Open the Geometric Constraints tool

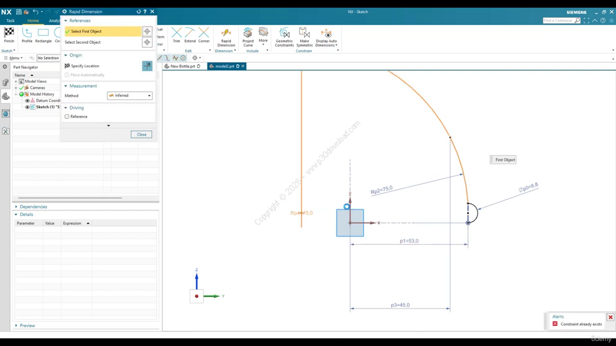click(284, 33)
